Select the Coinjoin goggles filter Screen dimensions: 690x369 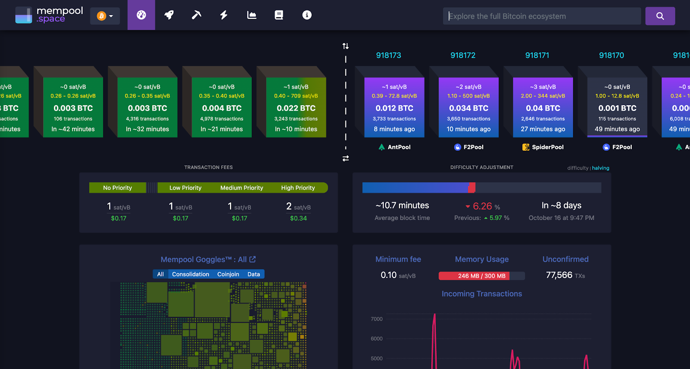[x=228, y=274]
